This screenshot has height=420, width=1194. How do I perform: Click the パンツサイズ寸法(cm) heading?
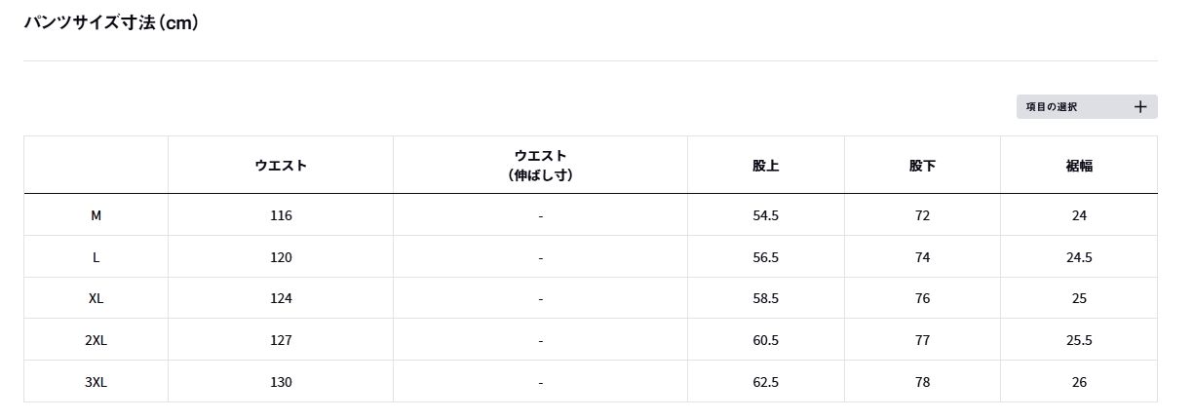pyautogui.click(x=111, y=22)
